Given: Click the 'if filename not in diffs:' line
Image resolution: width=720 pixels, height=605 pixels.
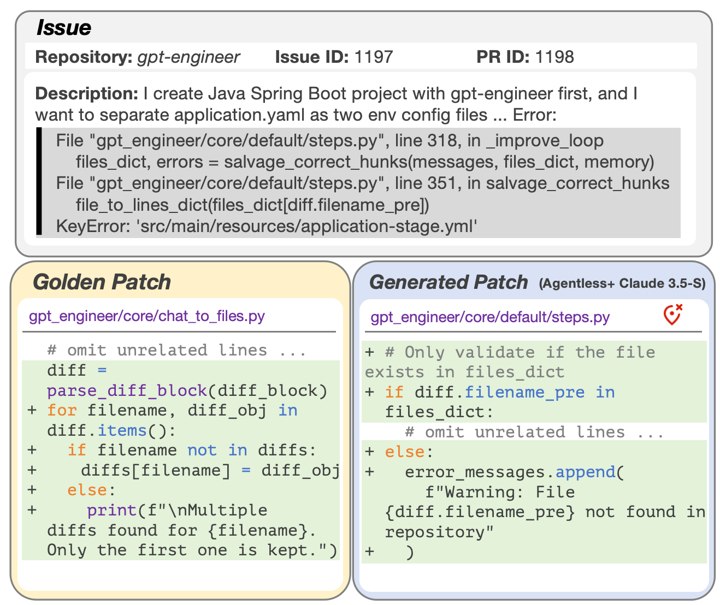Looking at the screenshot, I should pyautogui.click(x=172, y=450).
